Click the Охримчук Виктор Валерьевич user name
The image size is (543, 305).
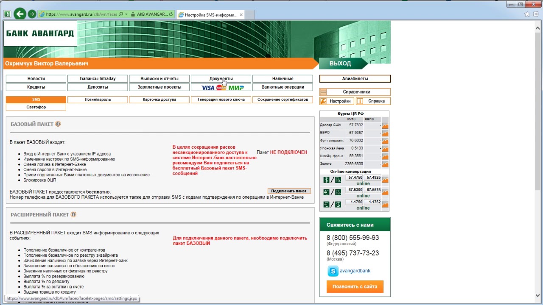47,64
